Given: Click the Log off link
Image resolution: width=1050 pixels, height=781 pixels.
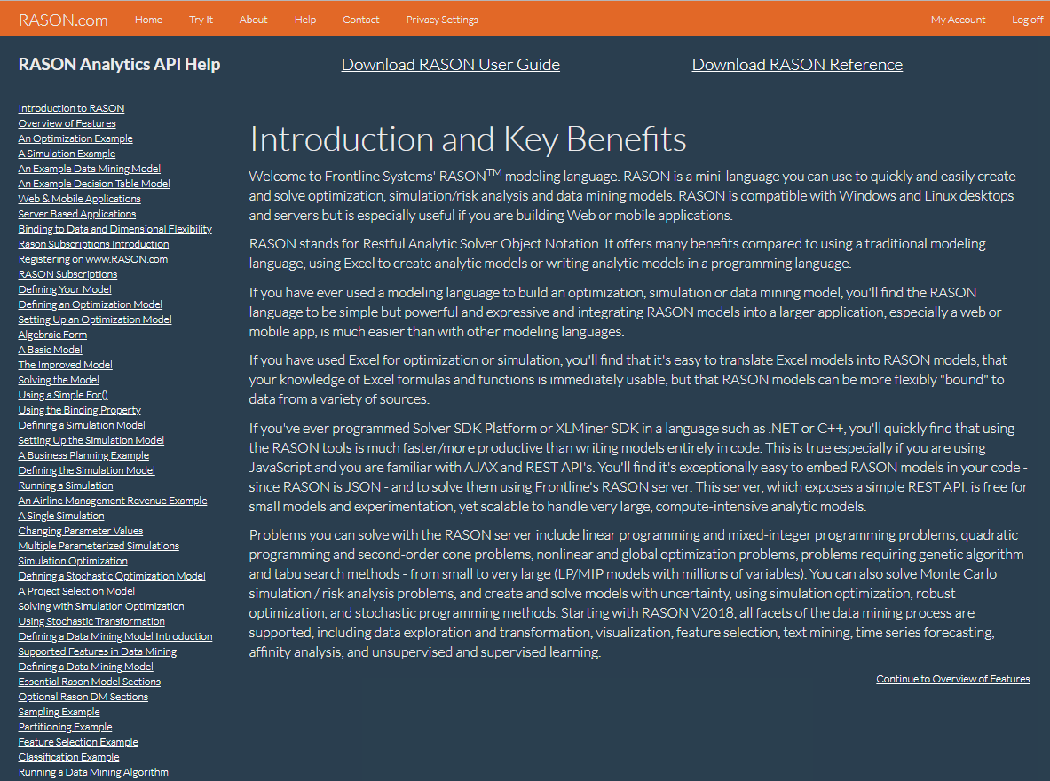Looking at the screenshot, I should pos(1027,20).
